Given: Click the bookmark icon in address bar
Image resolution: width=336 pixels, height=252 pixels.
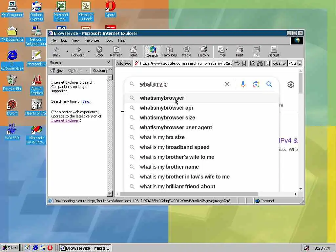Looking at the screenshot, I should pos(244,63).
